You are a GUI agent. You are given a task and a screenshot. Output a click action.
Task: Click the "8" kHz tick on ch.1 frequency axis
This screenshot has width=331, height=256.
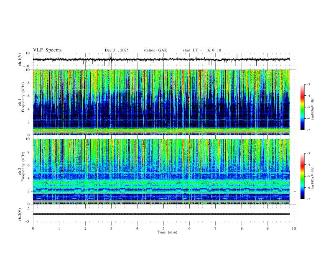29,83
